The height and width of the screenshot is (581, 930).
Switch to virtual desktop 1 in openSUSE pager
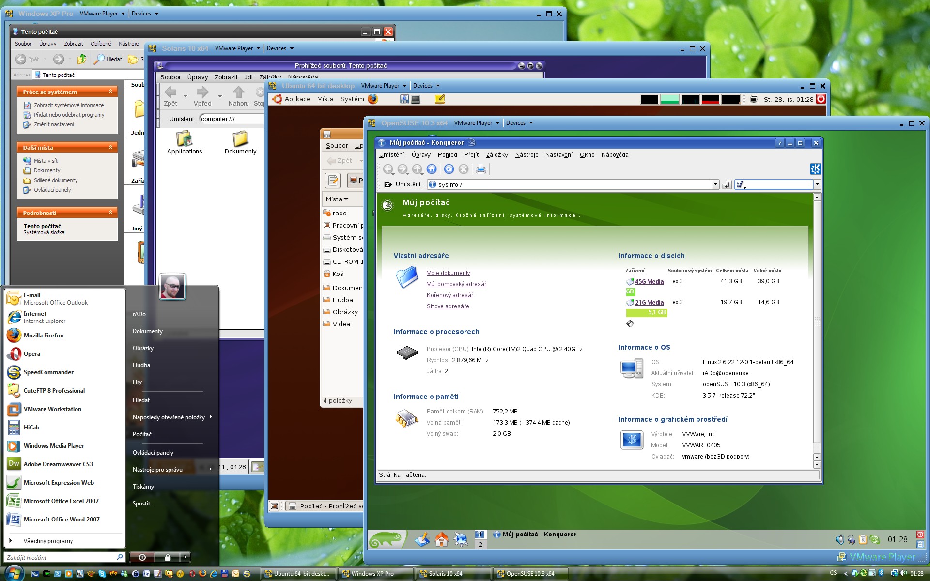pos(480,535)
